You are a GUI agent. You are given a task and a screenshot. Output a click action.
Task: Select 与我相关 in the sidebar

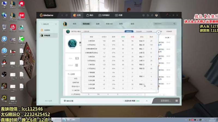(x=48, y=30)
